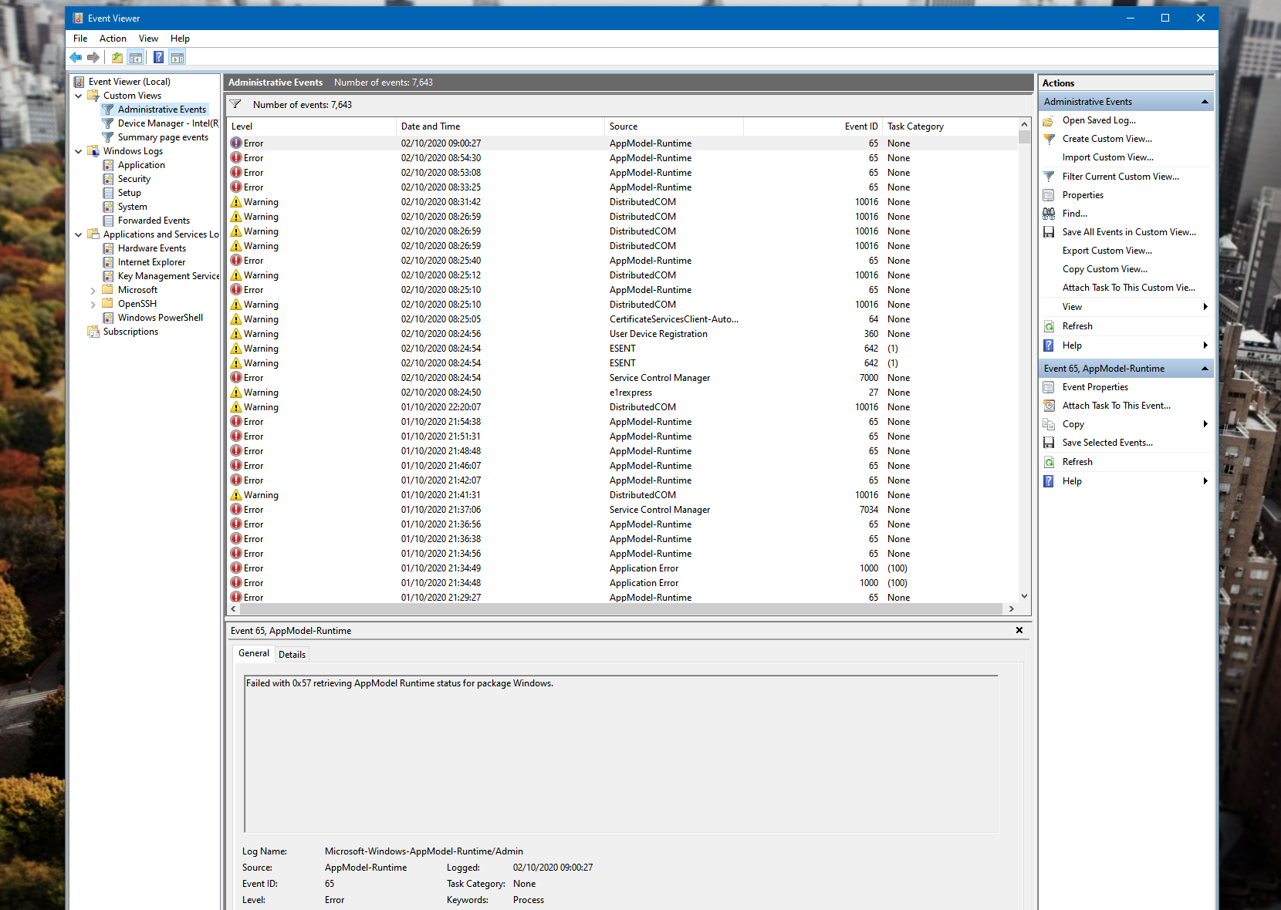Screen dimensions: 1281x910
Task: Select the CertificateServicesClient-Auto warning row
Action: click(623, 319)
